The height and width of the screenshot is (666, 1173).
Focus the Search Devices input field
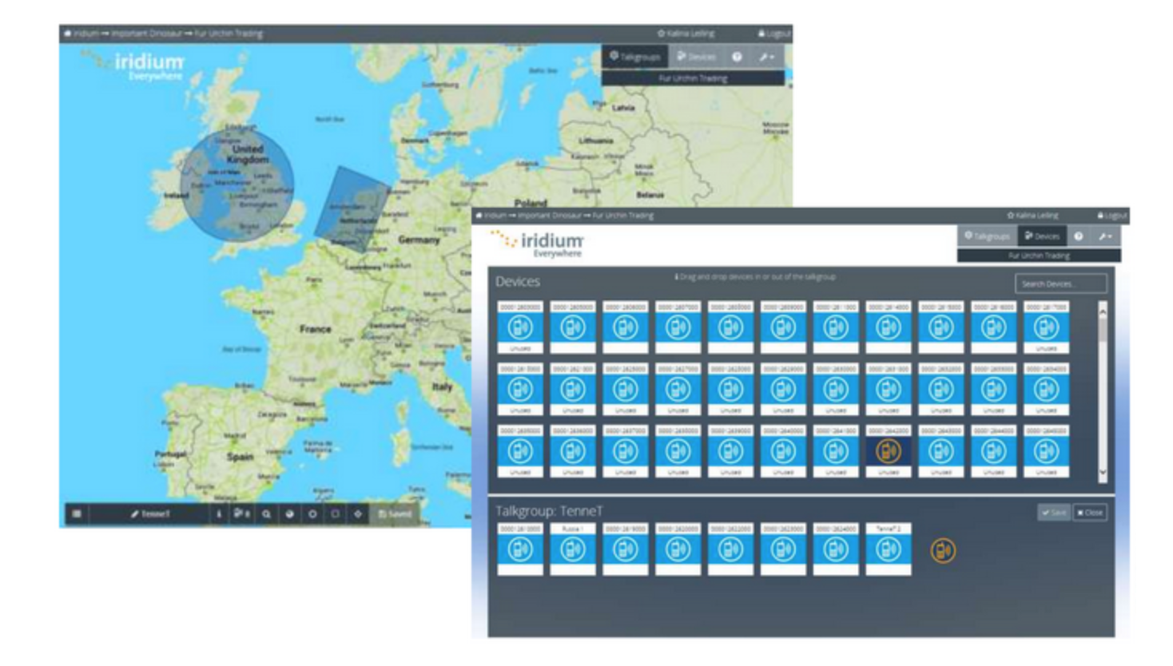[1060, 283]
